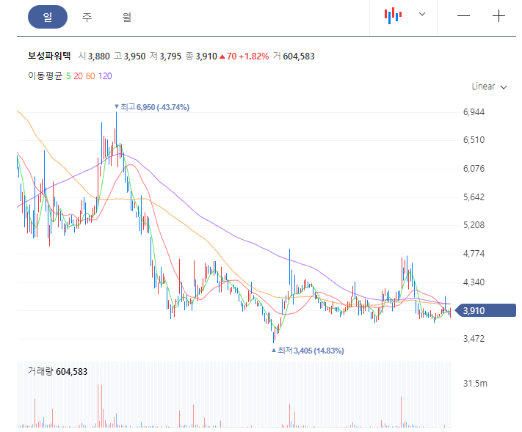Click the candlestick chart type icon
This screenshot has width=522, height=432.
click(x=393, y=15)
